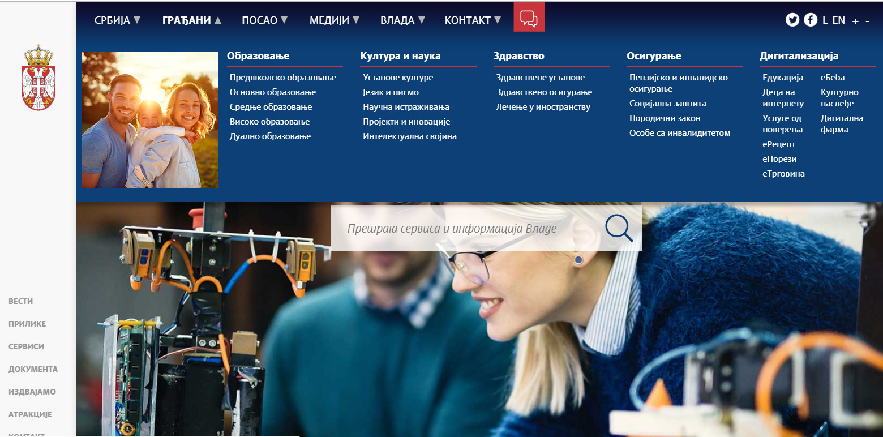Jump to ДОКУМЕНТА in sidebar
Screen dimensions: 883x437
(x=33, y=369)
